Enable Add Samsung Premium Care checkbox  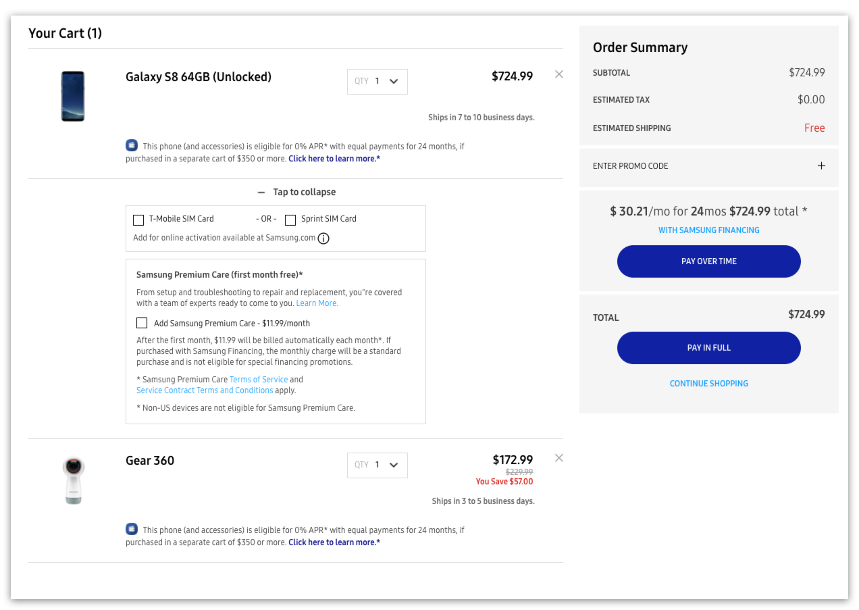pos(142,323)
